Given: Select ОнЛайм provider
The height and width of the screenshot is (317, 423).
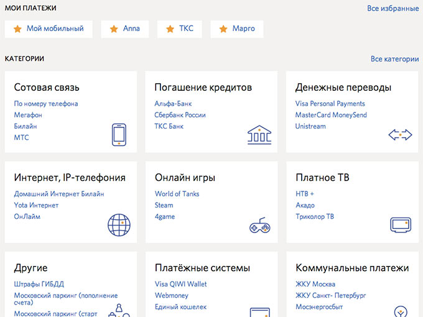Looking at the screenshot, I should (x=27, y=216).
